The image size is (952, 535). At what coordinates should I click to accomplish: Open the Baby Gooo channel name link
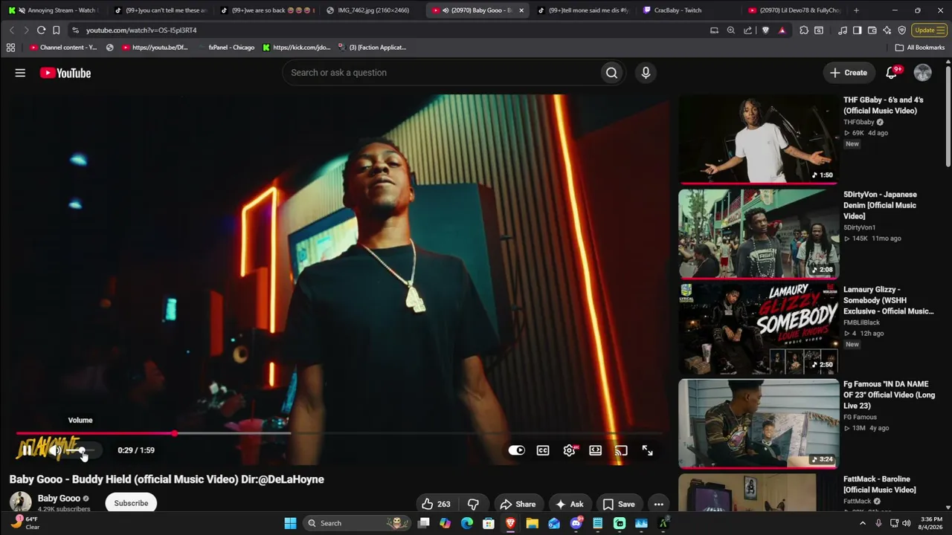coord(59,499)
